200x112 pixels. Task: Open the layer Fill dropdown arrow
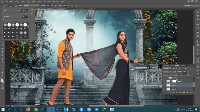pos(188,75)
